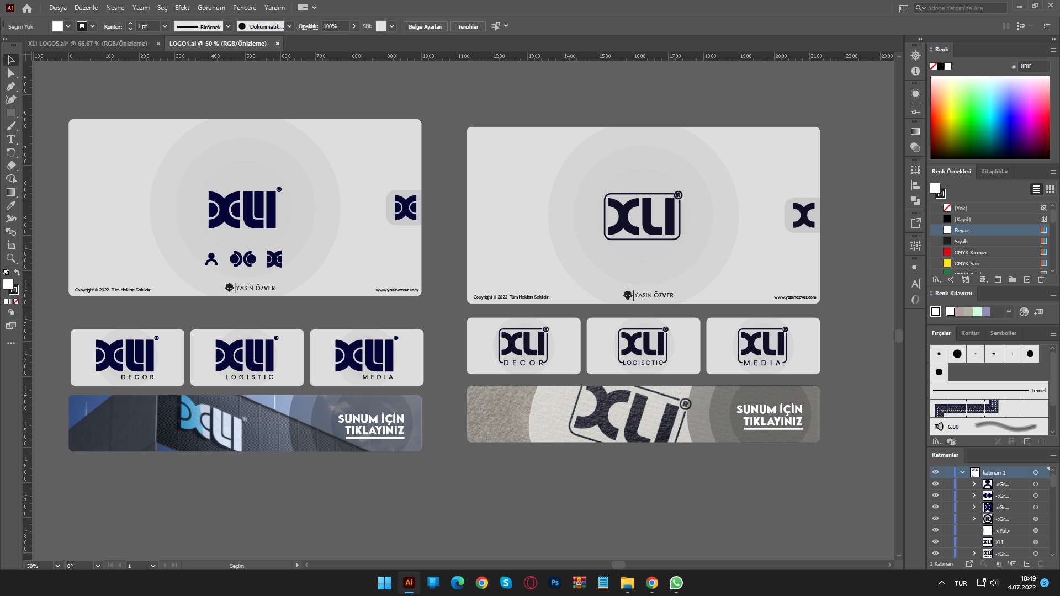1060x596 pixels.
Task: Open the Asset Export panel icon in dock
Action: coord(915,223)
